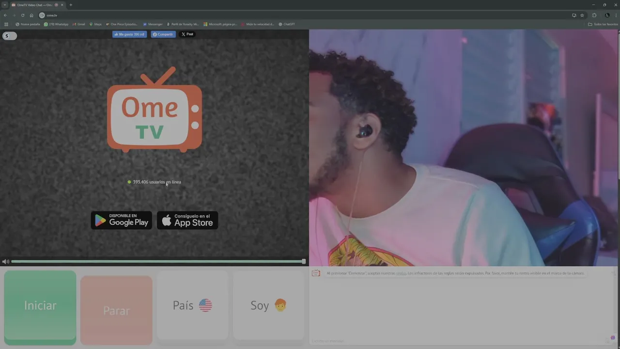Click the 393.406 usuarios en línea text
620x349 pixels.
click(x=156, y=182)
